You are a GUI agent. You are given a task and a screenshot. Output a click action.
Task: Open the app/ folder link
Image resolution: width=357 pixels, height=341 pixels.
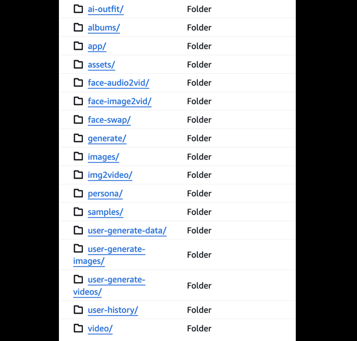coord(97,46)
